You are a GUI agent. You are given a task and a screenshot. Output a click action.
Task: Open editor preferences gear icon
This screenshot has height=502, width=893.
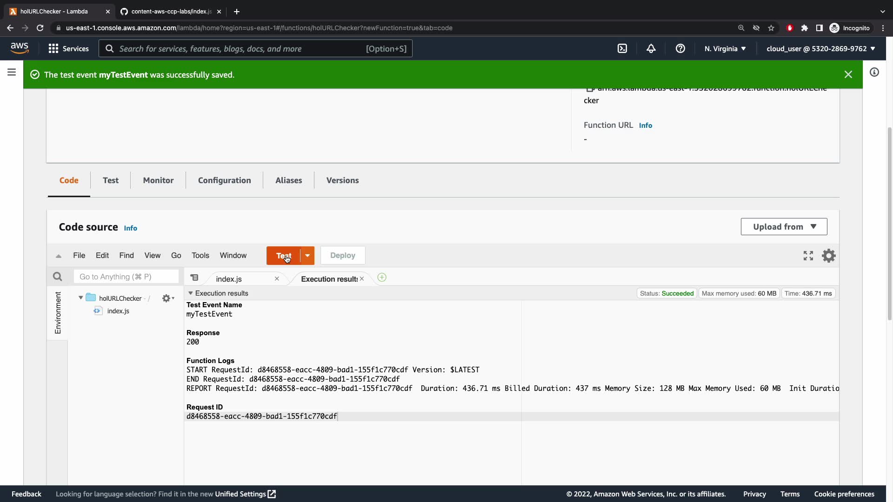(x=829, y=256)
